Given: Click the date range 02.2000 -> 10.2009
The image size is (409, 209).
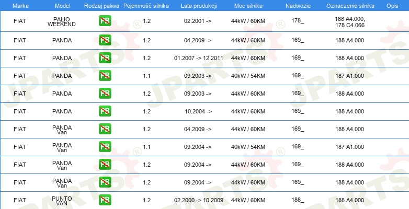Looking at the screenshot, I should [x=199, y=200].
